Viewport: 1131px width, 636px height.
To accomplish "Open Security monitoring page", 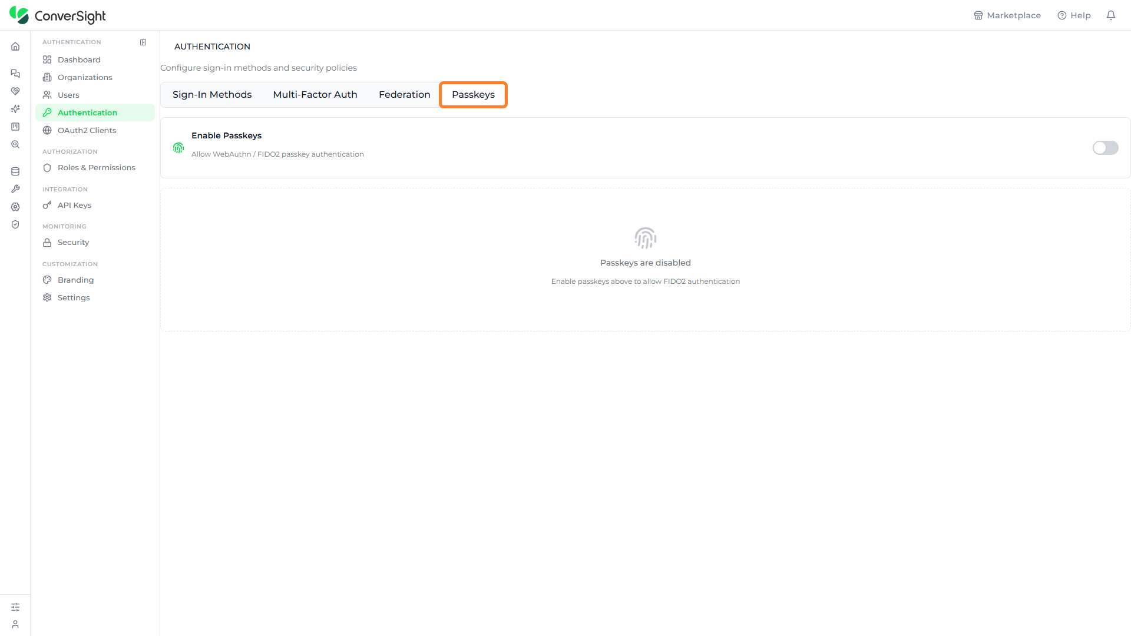I will click(x=95, y=242).
